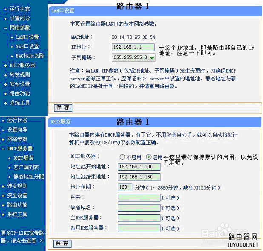Image resolution: width=263 pixels, height=251 pixels.
Task: Open the 静态地址分配 submenu item
Action: [x=29, y=177]
